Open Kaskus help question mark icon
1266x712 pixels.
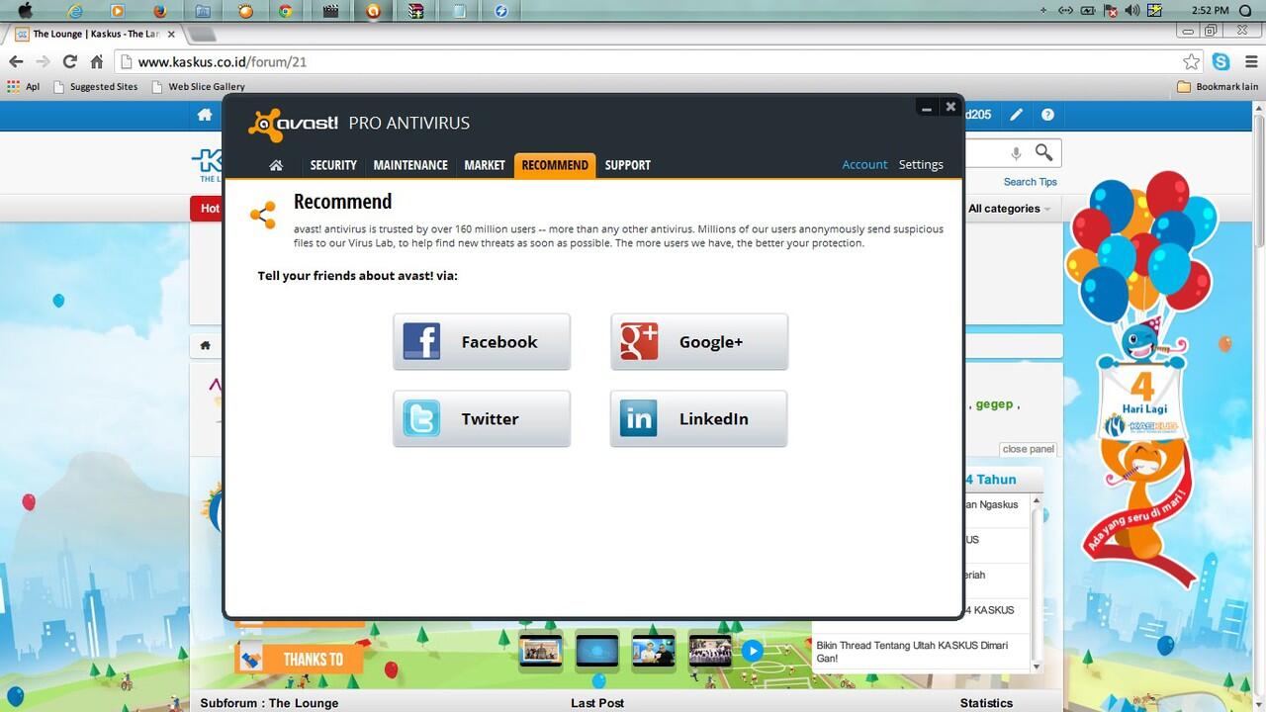(x=1047, y=115)
